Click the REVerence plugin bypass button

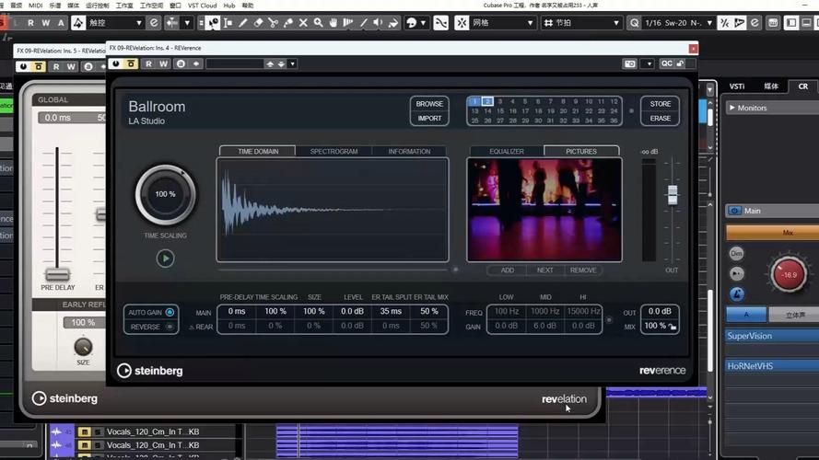(132, 63)
